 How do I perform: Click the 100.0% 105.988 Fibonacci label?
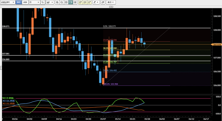click(x=111, y=84)
